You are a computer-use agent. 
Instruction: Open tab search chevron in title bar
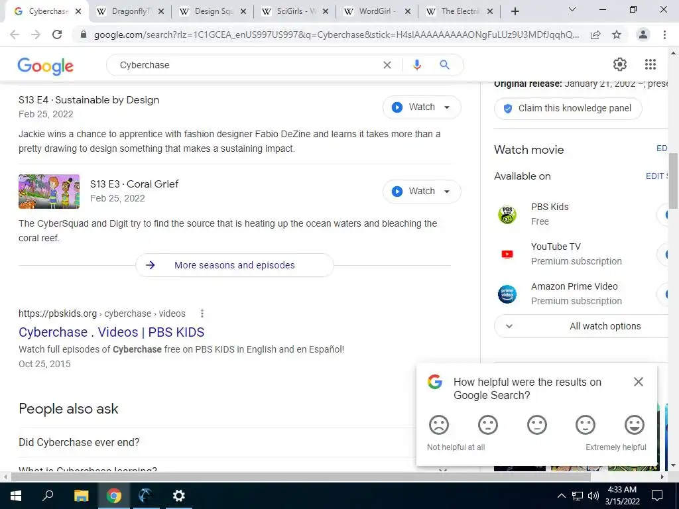point(572,9)
